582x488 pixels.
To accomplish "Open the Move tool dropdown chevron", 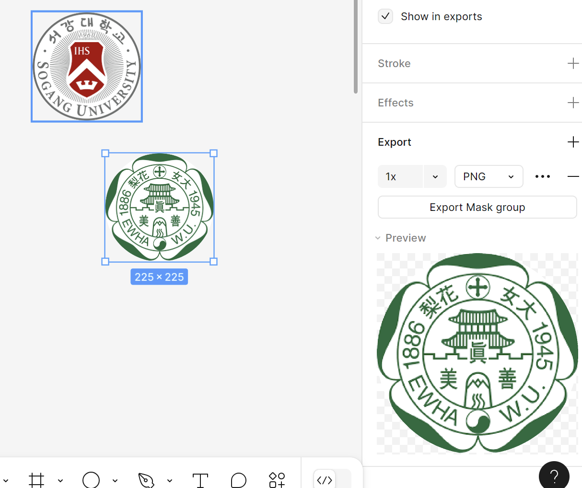I will [x=6, y=480].
